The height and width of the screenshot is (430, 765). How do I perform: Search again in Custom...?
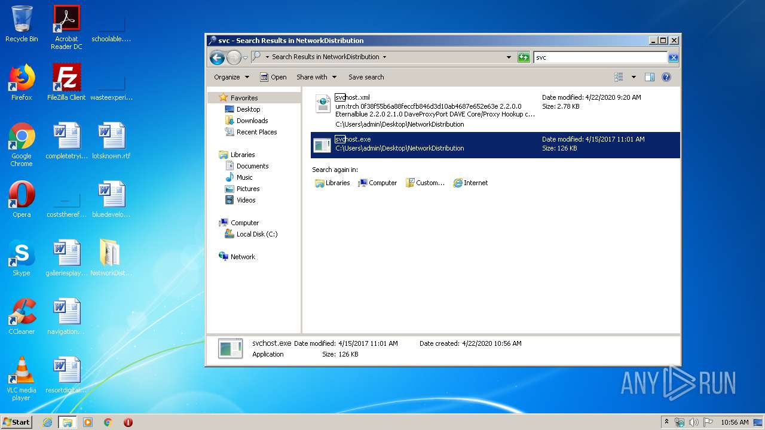(x=425, y=183)
